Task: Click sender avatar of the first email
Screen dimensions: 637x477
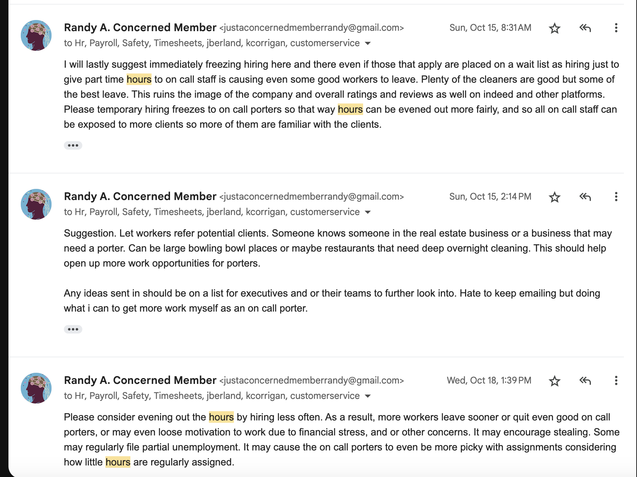Action: [36, 35]
